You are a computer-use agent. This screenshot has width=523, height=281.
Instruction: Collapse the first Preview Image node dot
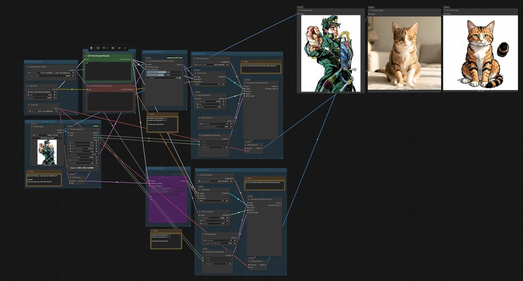(x=299, y=10)
